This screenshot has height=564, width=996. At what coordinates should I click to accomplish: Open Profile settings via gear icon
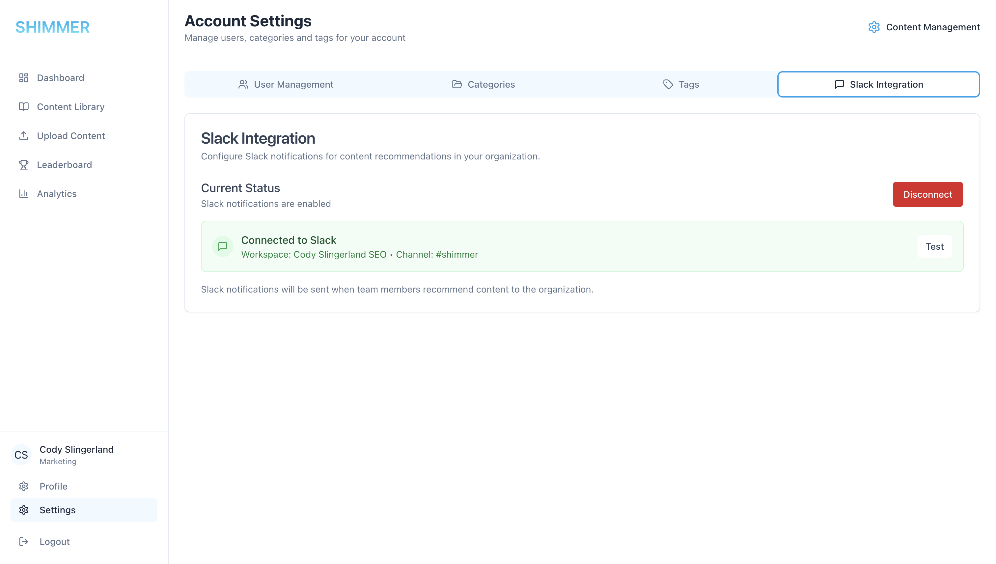[24, 486]
